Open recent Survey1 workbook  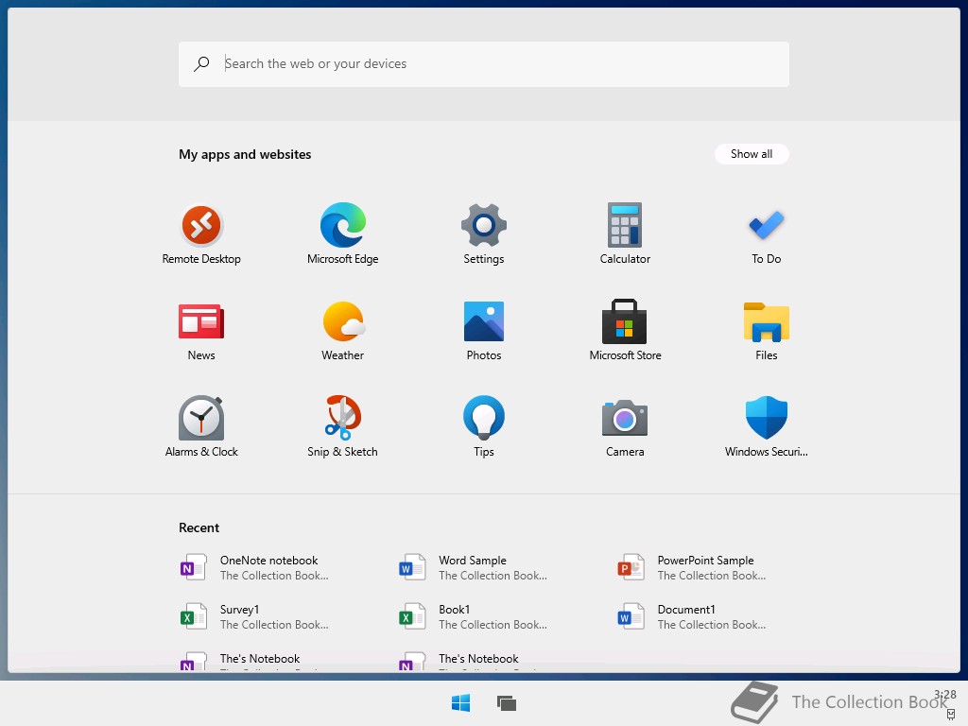254,616
